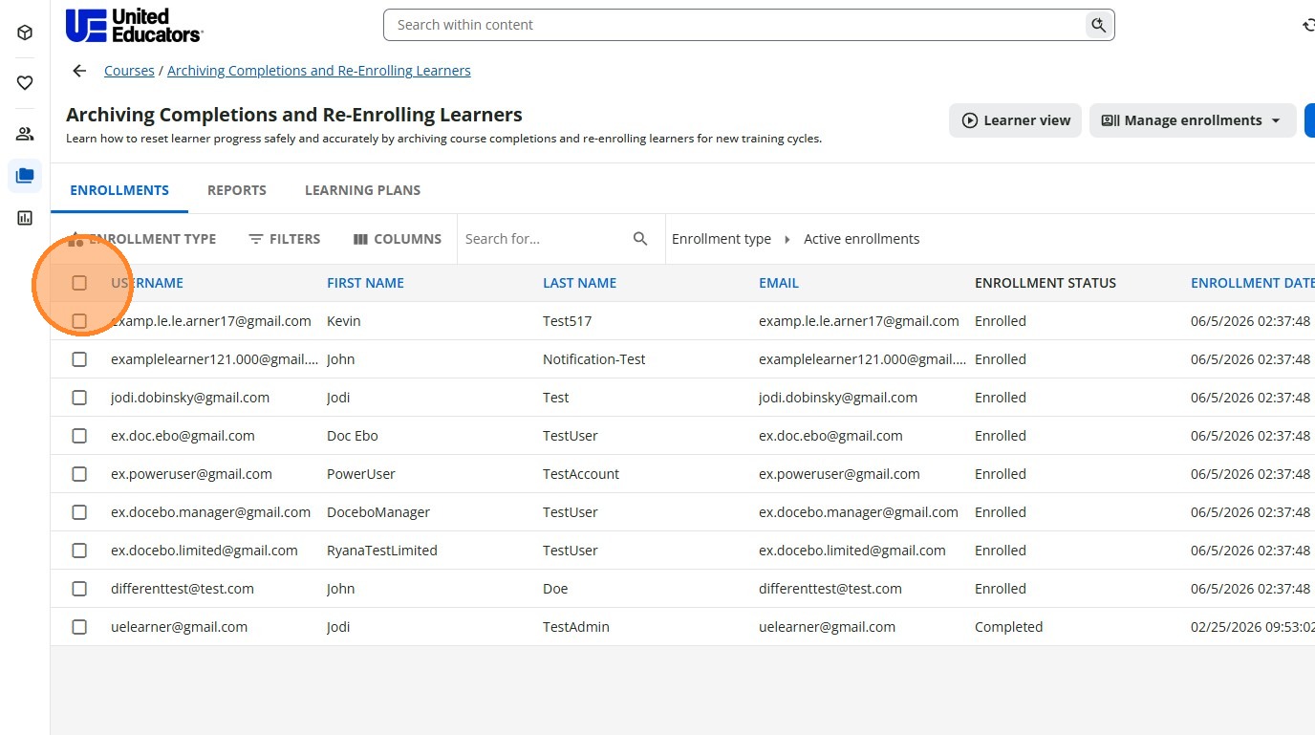Check the ex.doc.ebo@gmail.com row
Image resolution: width=1315 pixels, height=735 pixels.
(79, 436)
